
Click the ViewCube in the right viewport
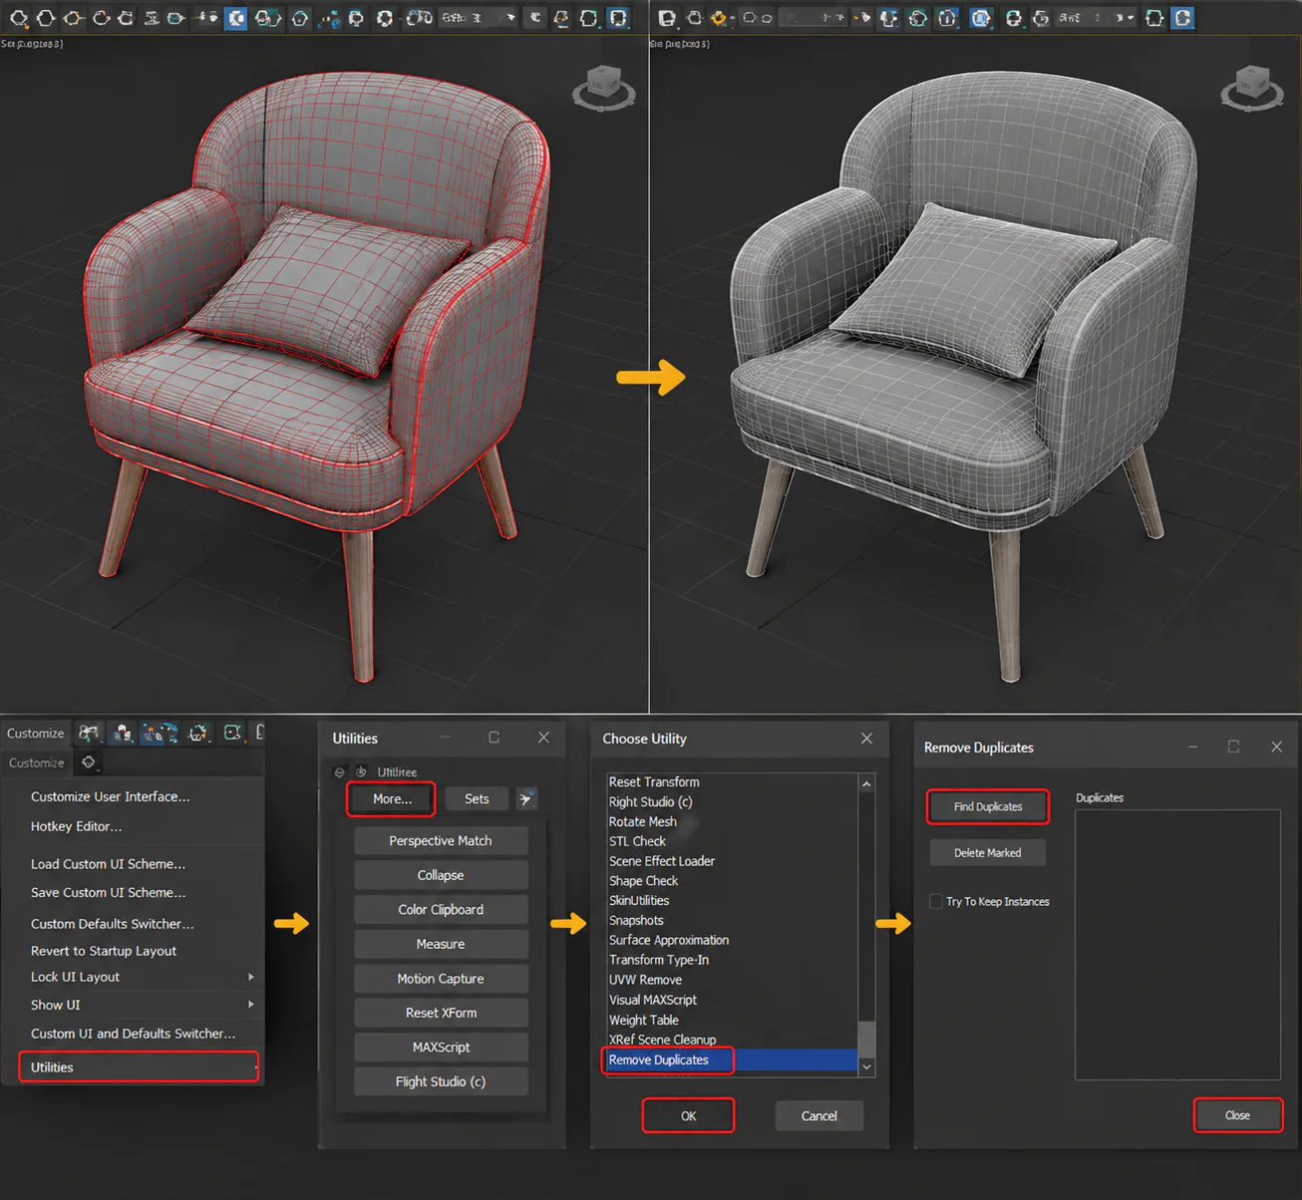pos(1252,88)
